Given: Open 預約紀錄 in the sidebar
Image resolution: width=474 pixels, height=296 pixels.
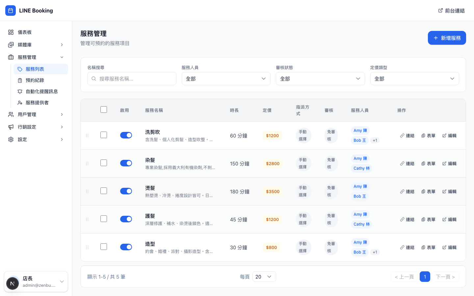Looking at the screenshot, I should pos(35,80).
